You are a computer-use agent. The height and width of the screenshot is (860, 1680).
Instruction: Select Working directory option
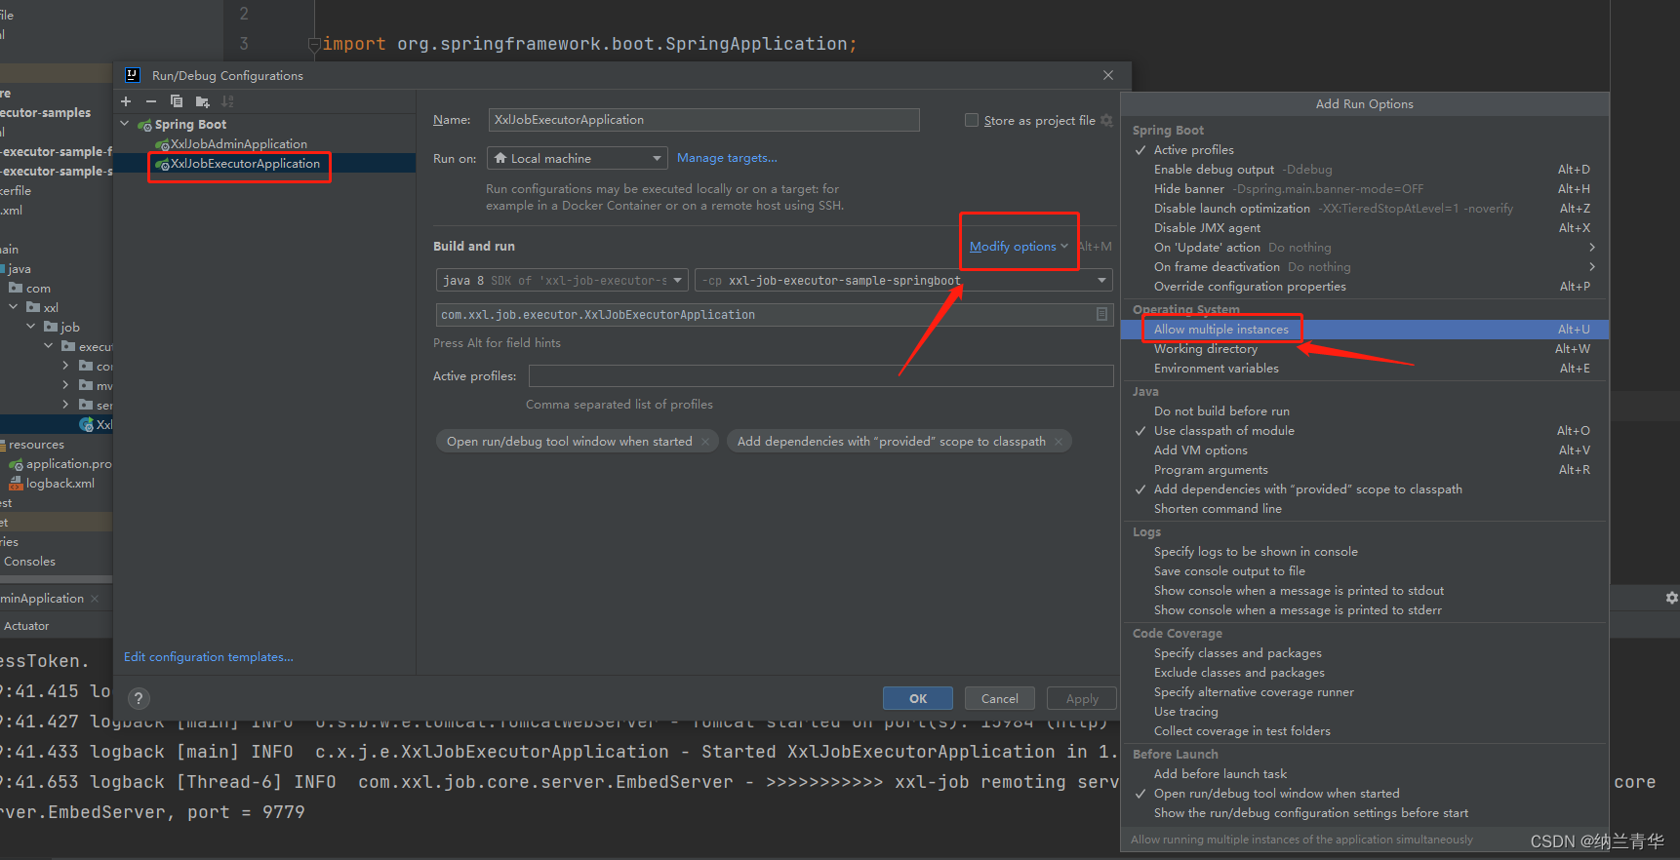pyautogui.click(x=1365, y=349)
